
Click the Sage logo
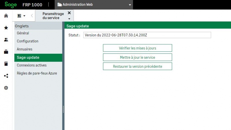pyautogui.click(x=11, y=5)
